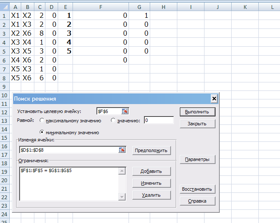Close the Поиск решения dialog

click(214, 99)
